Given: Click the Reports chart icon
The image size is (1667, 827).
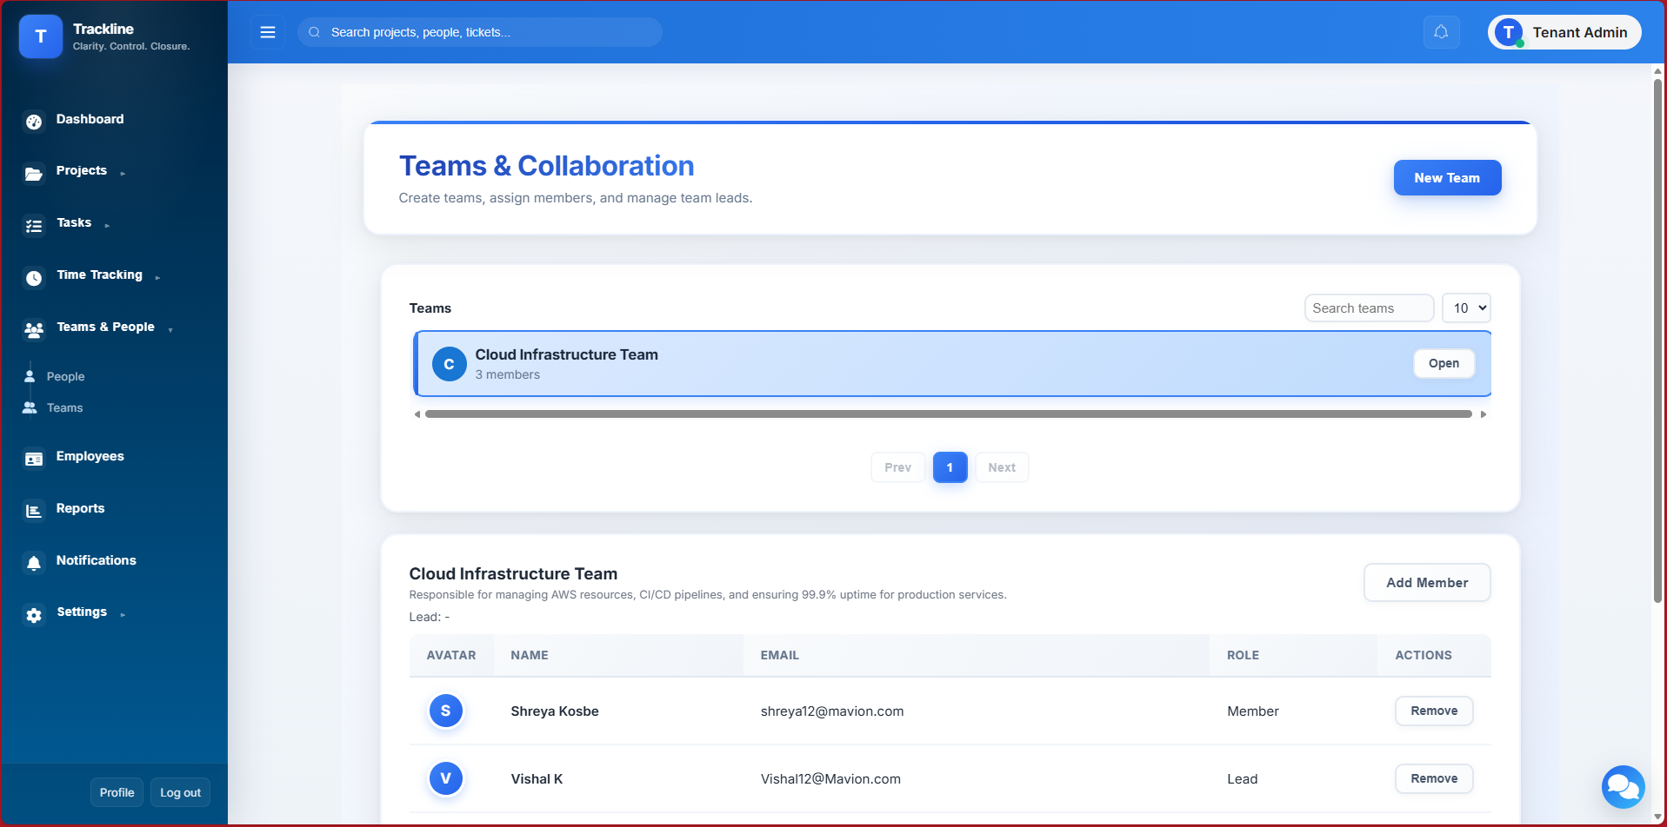Looking at the screenshot, I should click(x=34, y=511).
